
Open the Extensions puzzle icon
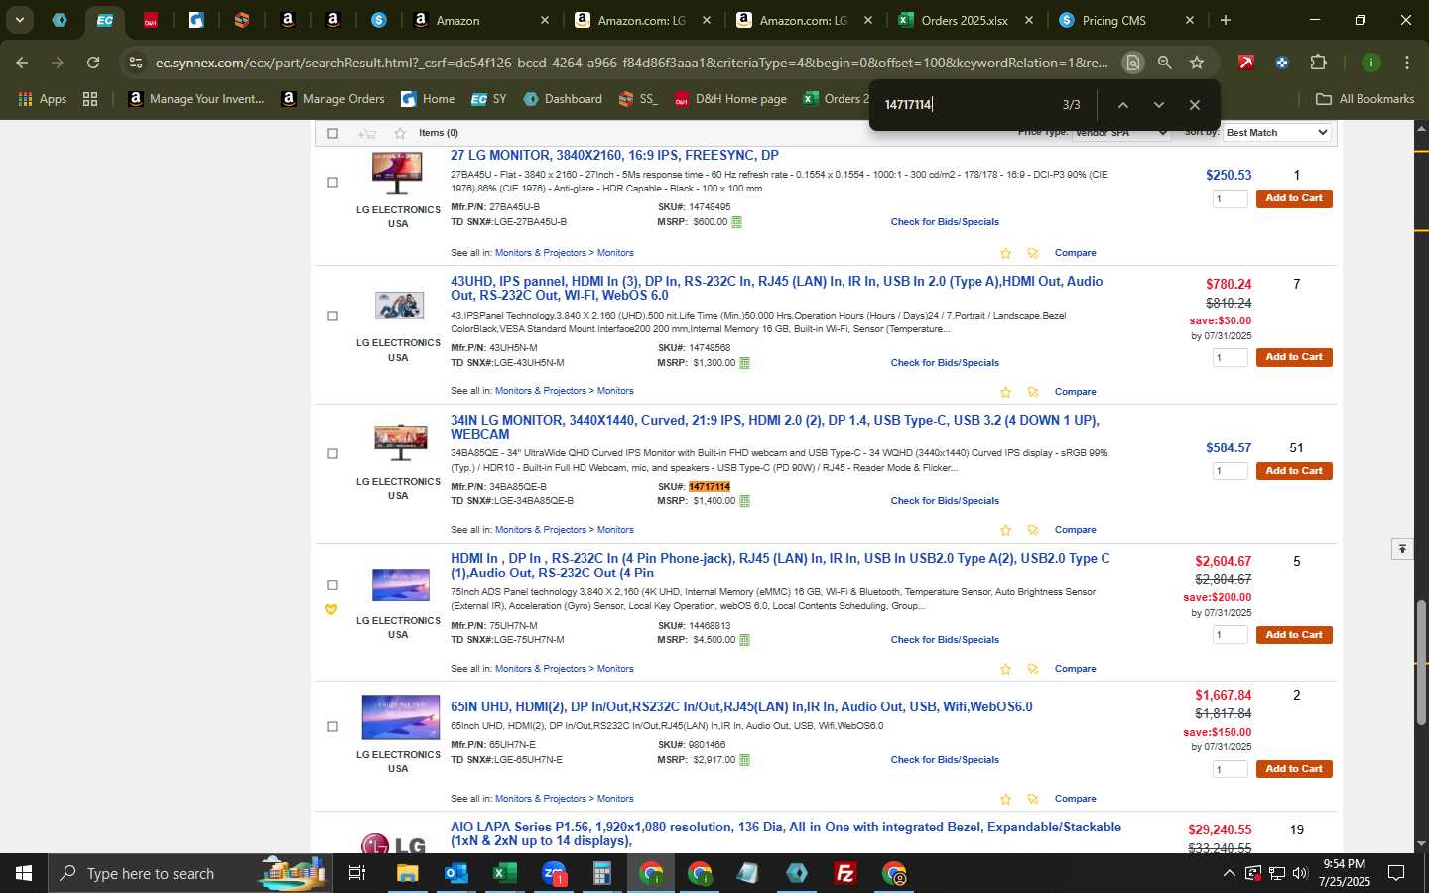point(1318,63)
